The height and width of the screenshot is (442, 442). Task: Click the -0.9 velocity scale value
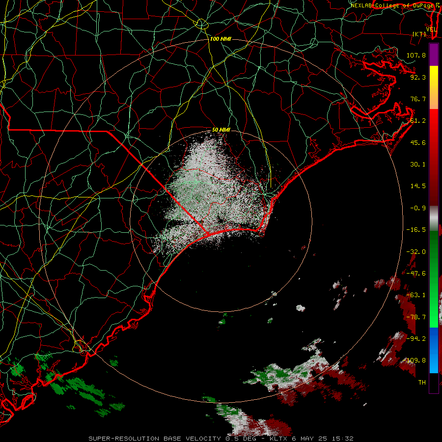[x=418, y=208]
